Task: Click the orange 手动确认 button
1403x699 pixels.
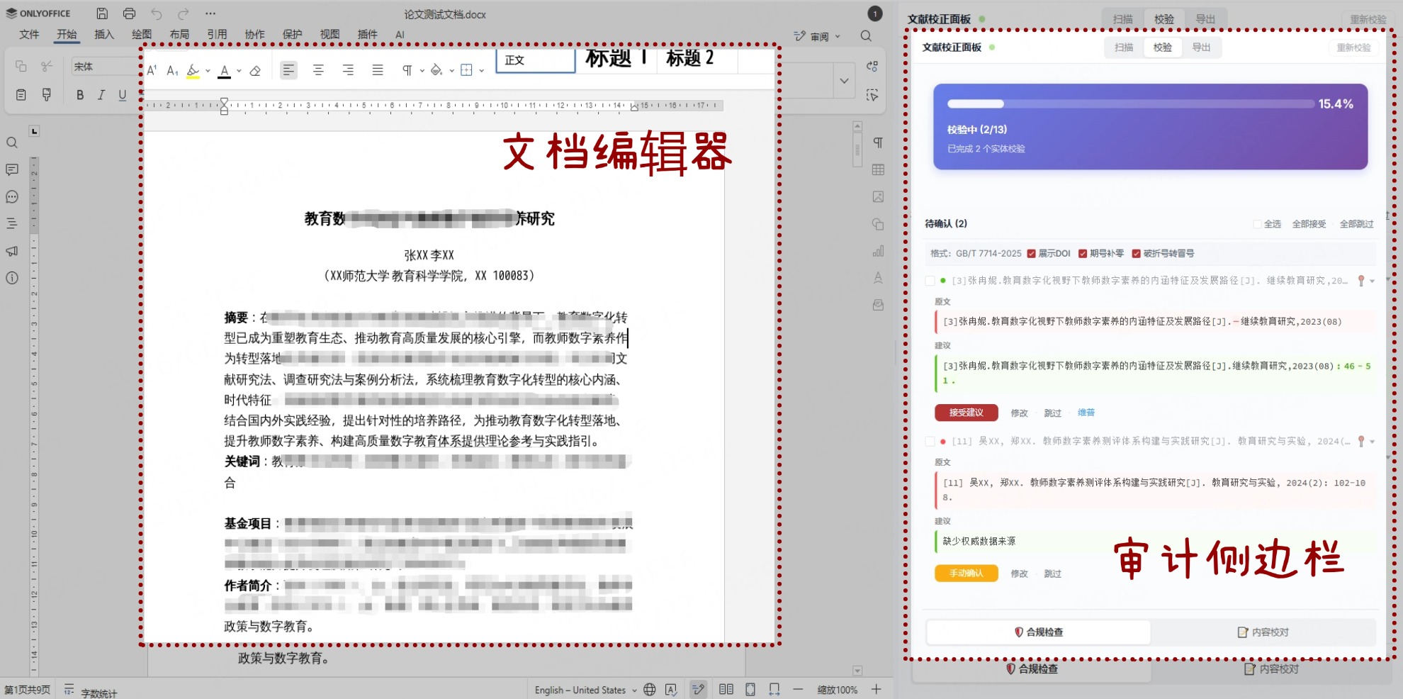Action: tap(967, 573)
